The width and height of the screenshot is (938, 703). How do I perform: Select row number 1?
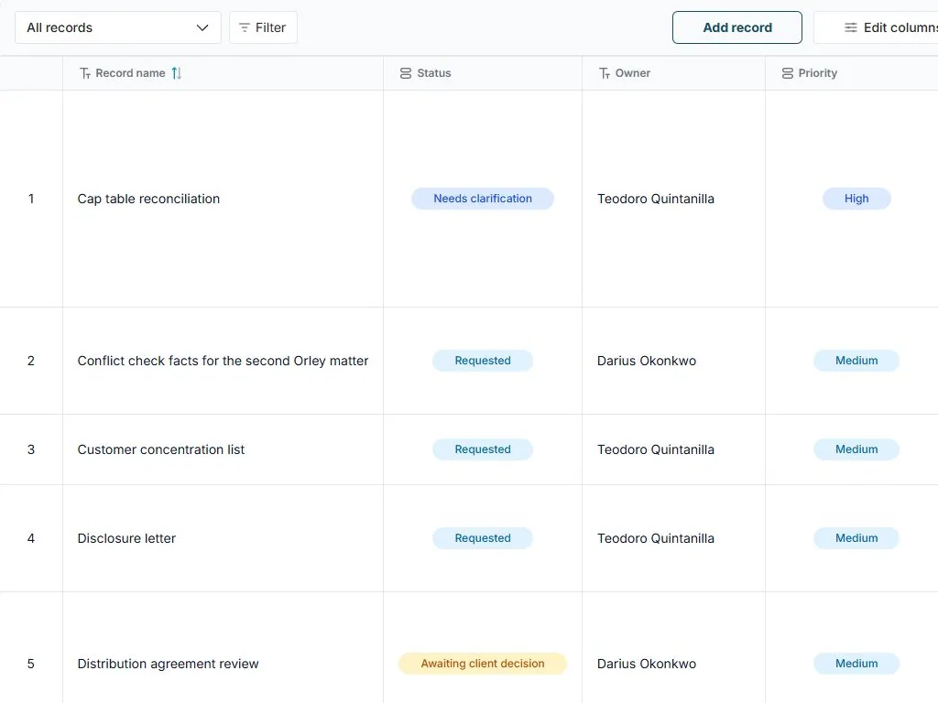tap(31, 199)
